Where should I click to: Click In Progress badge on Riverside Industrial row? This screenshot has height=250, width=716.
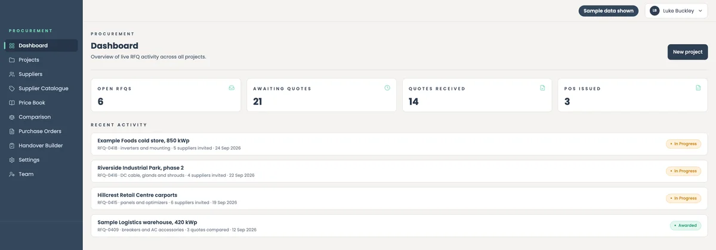684,171
